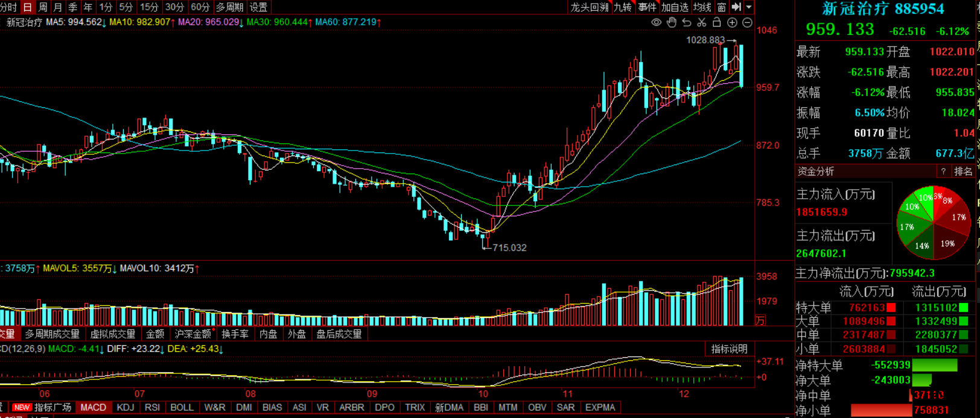Open the question mark help in 资金分析
The width and height of the screenshot is (980, 418).
(943, 172)
